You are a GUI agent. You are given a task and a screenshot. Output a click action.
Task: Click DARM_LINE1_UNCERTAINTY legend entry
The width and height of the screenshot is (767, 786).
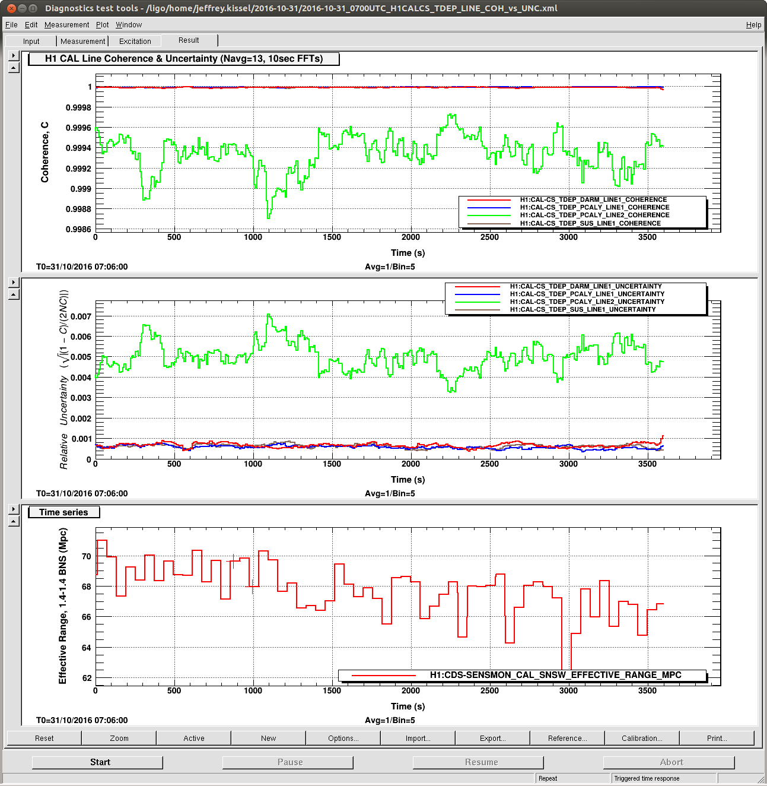tap(585, 286)
